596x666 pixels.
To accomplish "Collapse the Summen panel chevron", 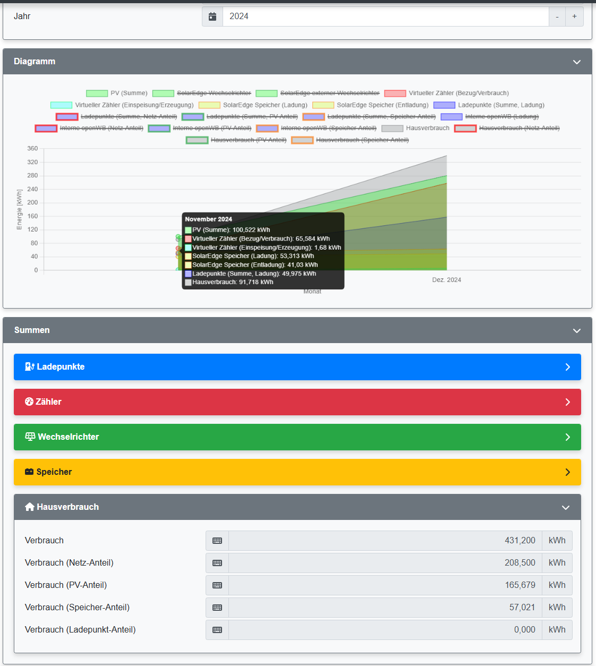I will (x=577, y=331).
